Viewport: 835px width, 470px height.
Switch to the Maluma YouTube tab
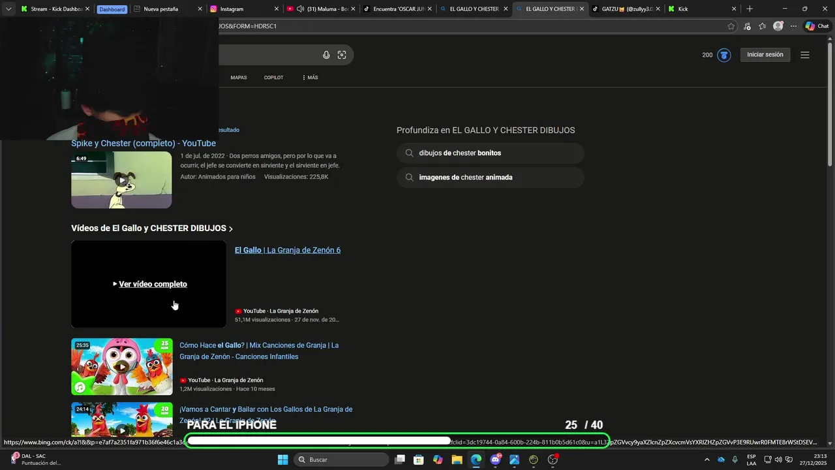tap(320, 9)
